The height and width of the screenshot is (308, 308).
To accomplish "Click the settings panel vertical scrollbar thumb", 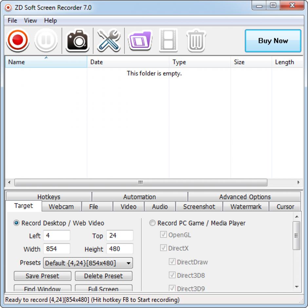I will pyautogui.click(x=297, y=236).
